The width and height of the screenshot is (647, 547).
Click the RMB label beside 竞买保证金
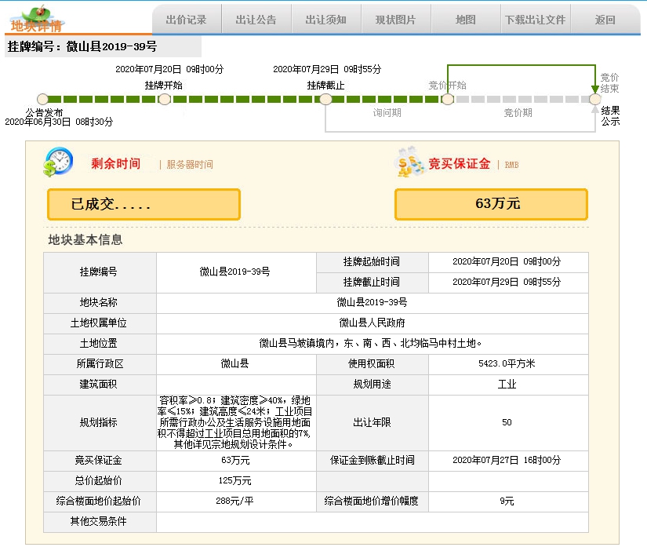(x=511, y=165)
